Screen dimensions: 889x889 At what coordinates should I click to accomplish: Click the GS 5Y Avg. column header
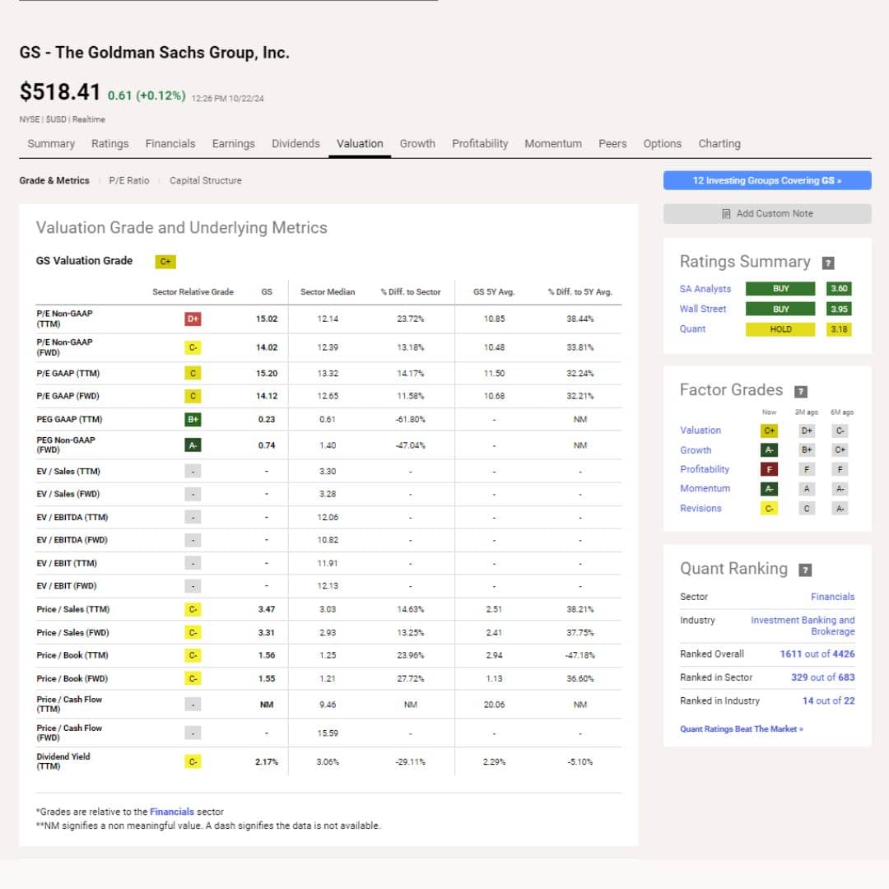pos(494,292)
